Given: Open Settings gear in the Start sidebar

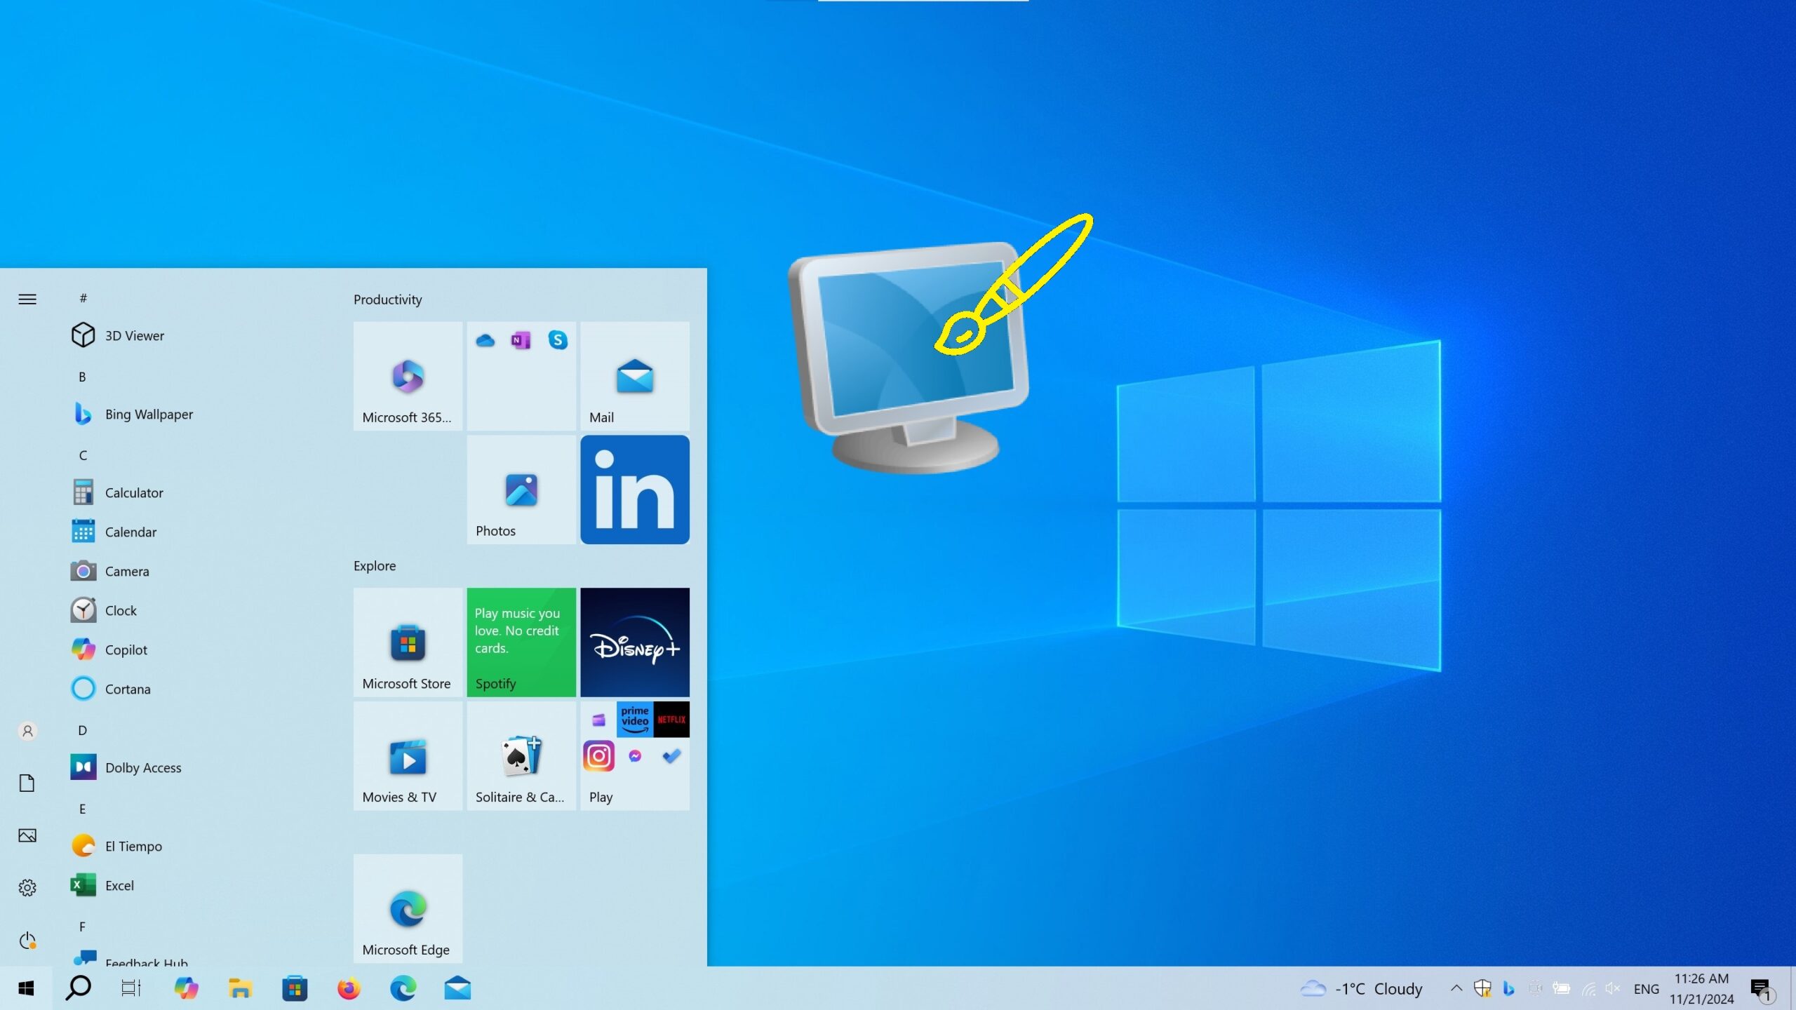Looking at the screenshot, I should click(27, 887).
